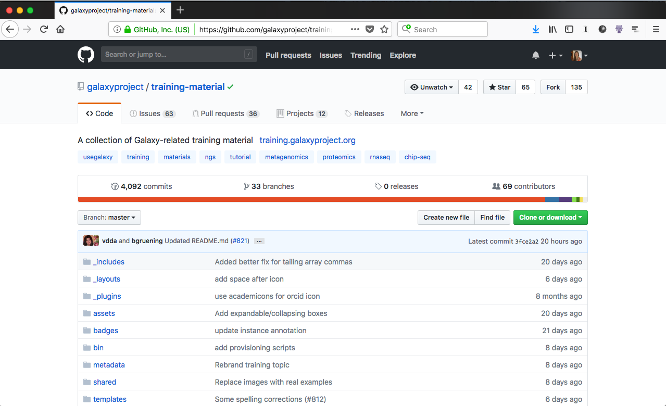Image resolution: width=666 pixels, height=406 pixels.
Task: Open the Unwatch dropdown
Action: tap(432, 87)
